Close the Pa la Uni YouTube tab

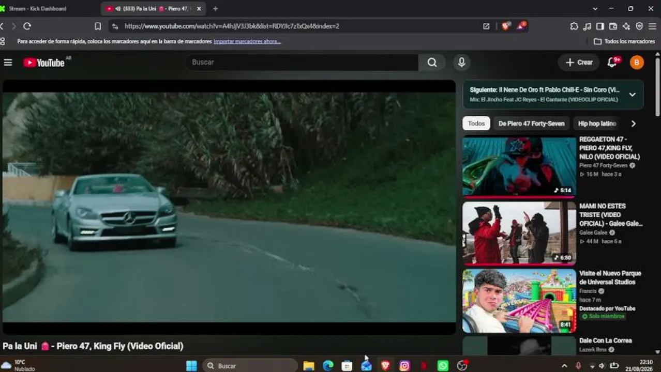[x=199, y=9]
